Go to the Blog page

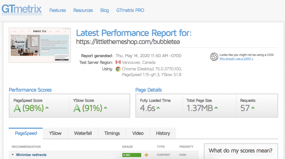point(105,10)
